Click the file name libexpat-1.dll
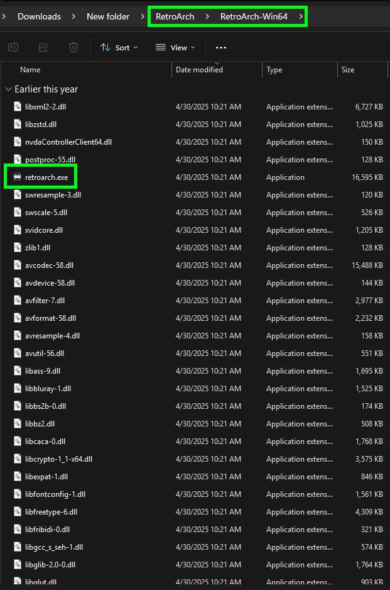The image size is (390, 590). point(46,477)
